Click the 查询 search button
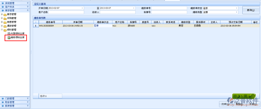Screen dimensions: 261x109 [251, 10]
